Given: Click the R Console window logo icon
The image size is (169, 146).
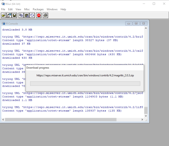Looking at the screenshot, I should [x=3, y=23].
